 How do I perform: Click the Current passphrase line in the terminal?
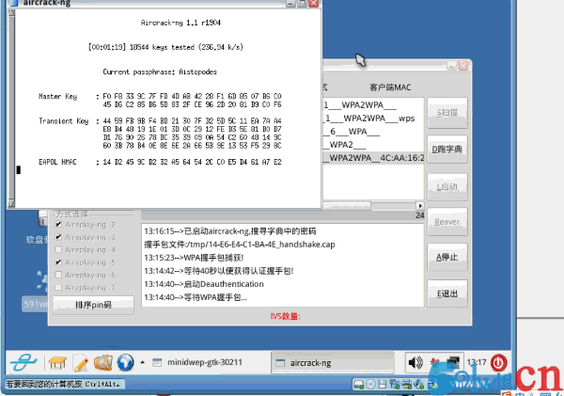(160, 72)
